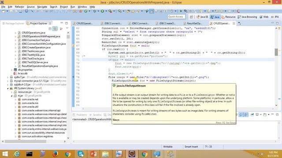Open the Refactor menu

(x=19, y=7)
